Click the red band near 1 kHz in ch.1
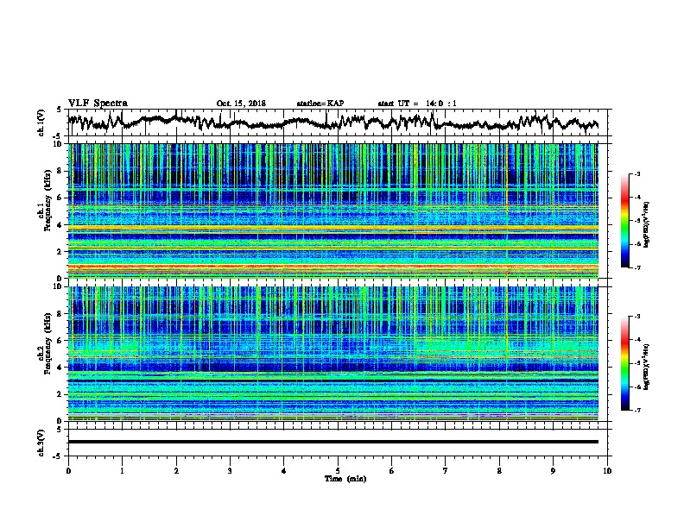Viewport: 684px width, 528px height. [333, 266]
